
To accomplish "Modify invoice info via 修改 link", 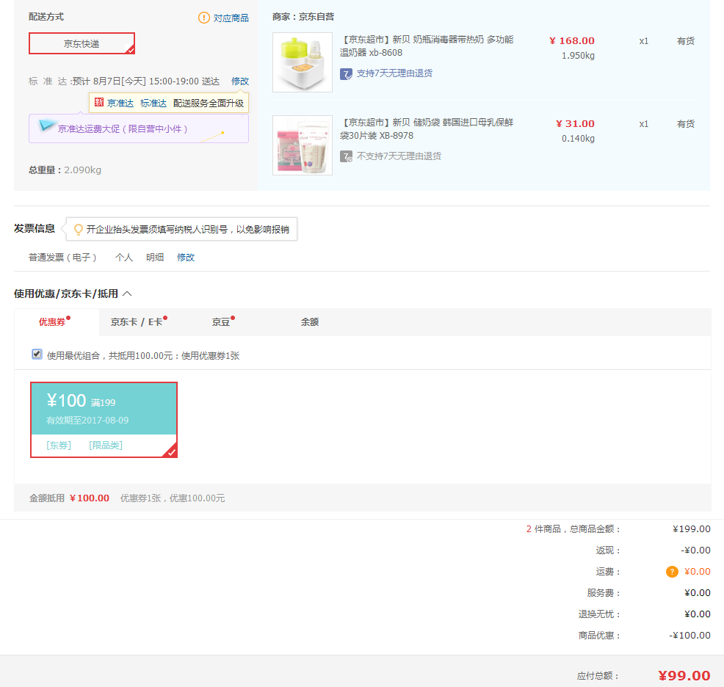I will click(186, 257).
